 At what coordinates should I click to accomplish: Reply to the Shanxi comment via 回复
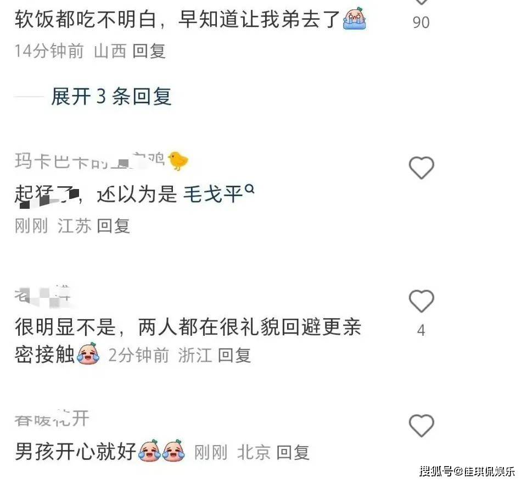click(149, 51)
